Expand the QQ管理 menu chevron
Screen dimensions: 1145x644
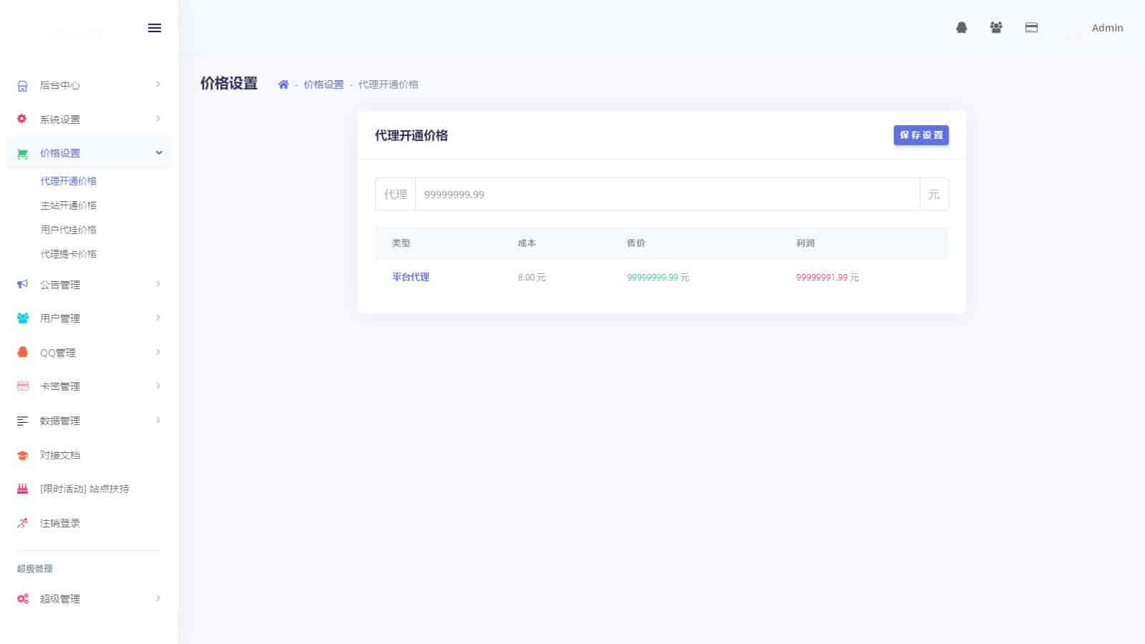158,352
